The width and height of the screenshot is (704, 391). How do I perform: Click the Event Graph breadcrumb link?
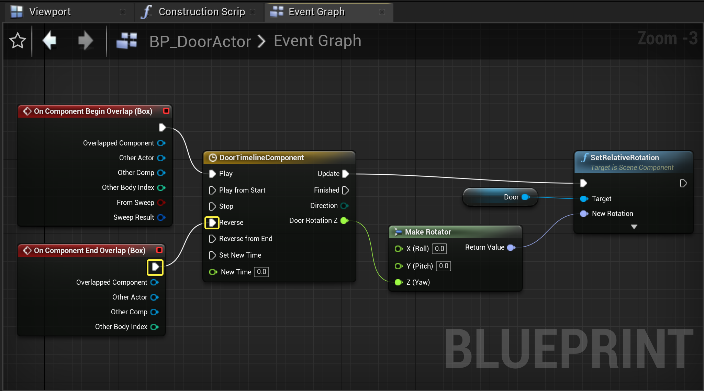coord(317,41)
